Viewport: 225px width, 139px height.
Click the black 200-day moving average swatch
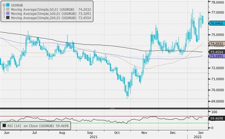8,18
